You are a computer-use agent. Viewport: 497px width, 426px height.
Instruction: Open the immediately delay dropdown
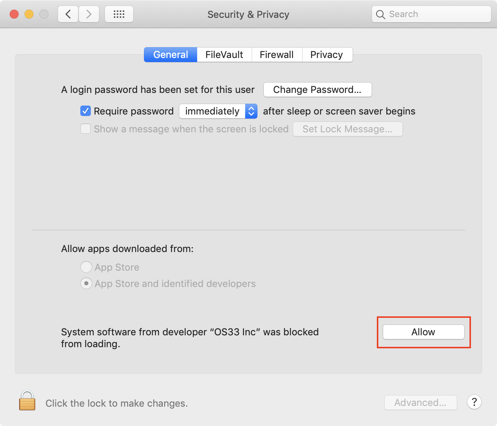coord(218,111)
